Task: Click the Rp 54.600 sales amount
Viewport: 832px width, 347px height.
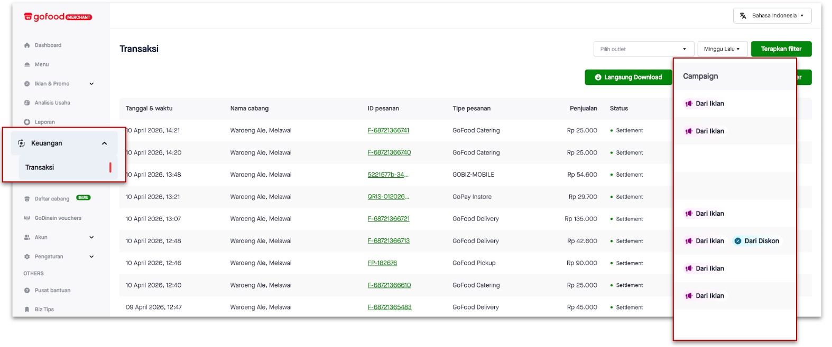Action: point(582,175)
